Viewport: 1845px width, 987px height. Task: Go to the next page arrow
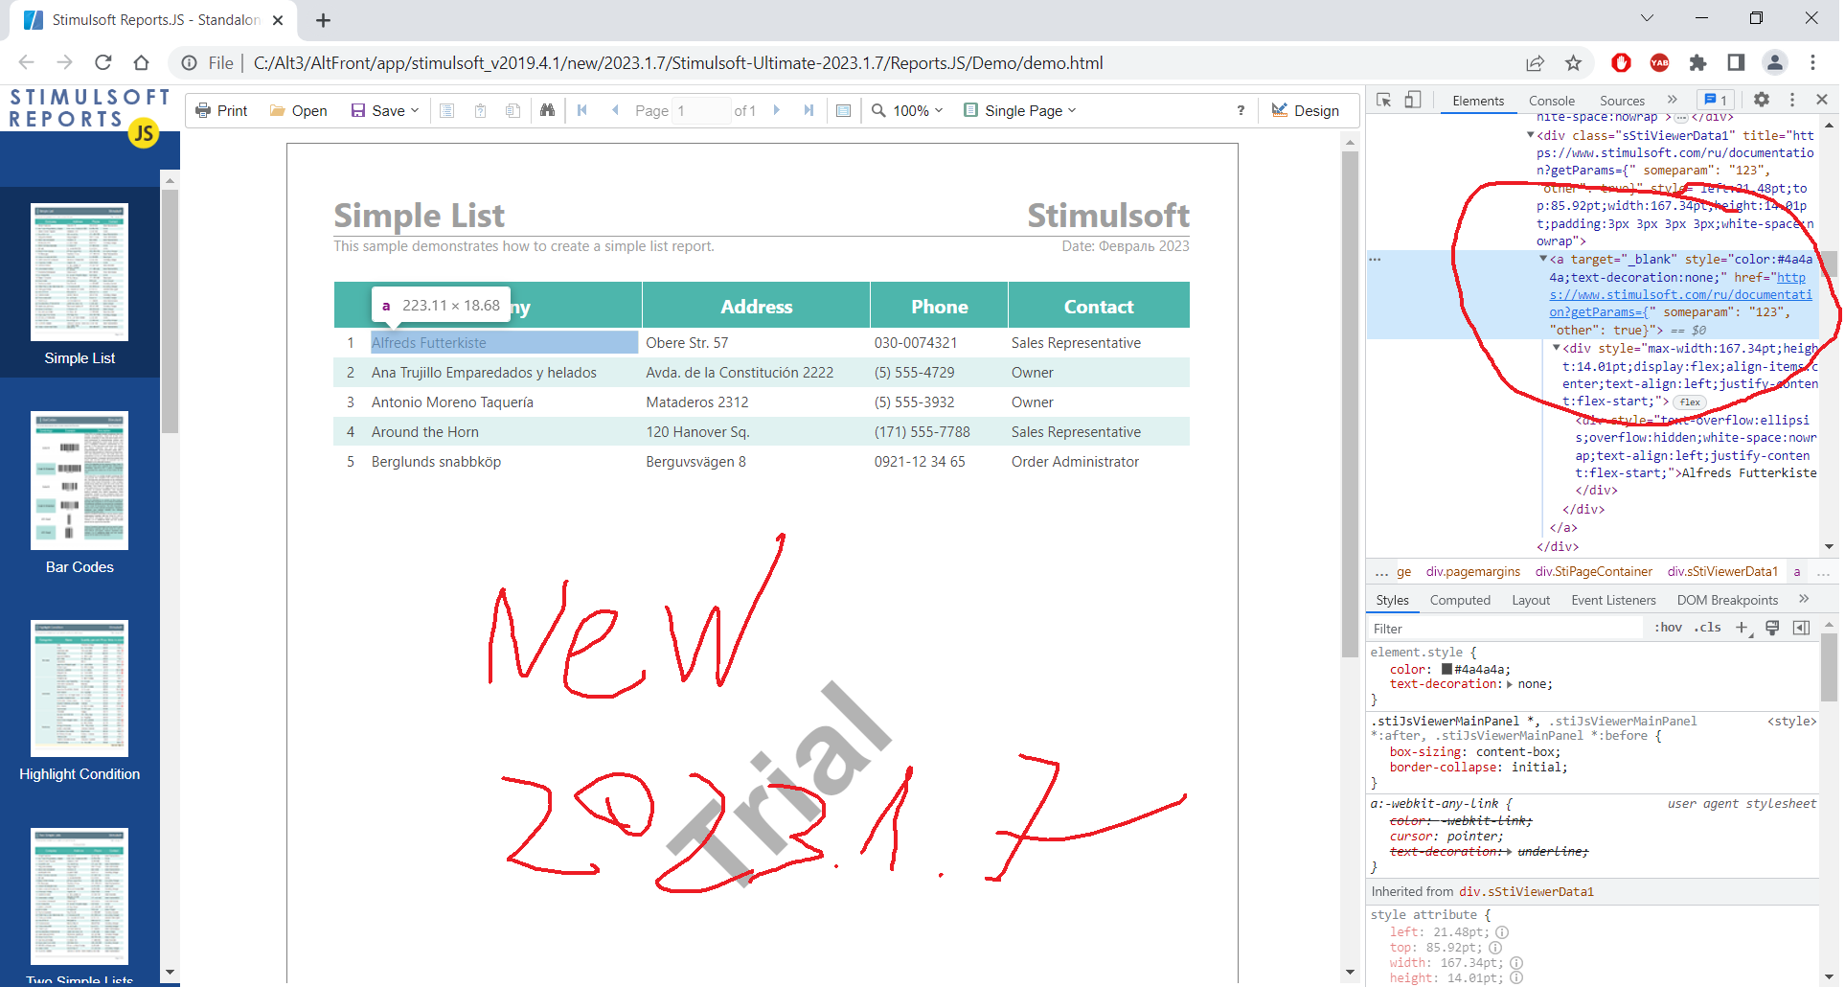777,110
